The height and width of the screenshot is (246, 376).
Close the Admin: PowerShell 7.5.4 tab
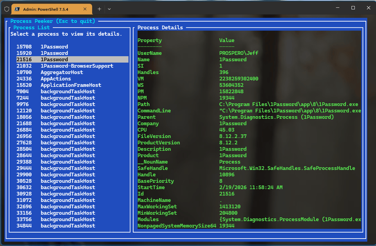86,9
